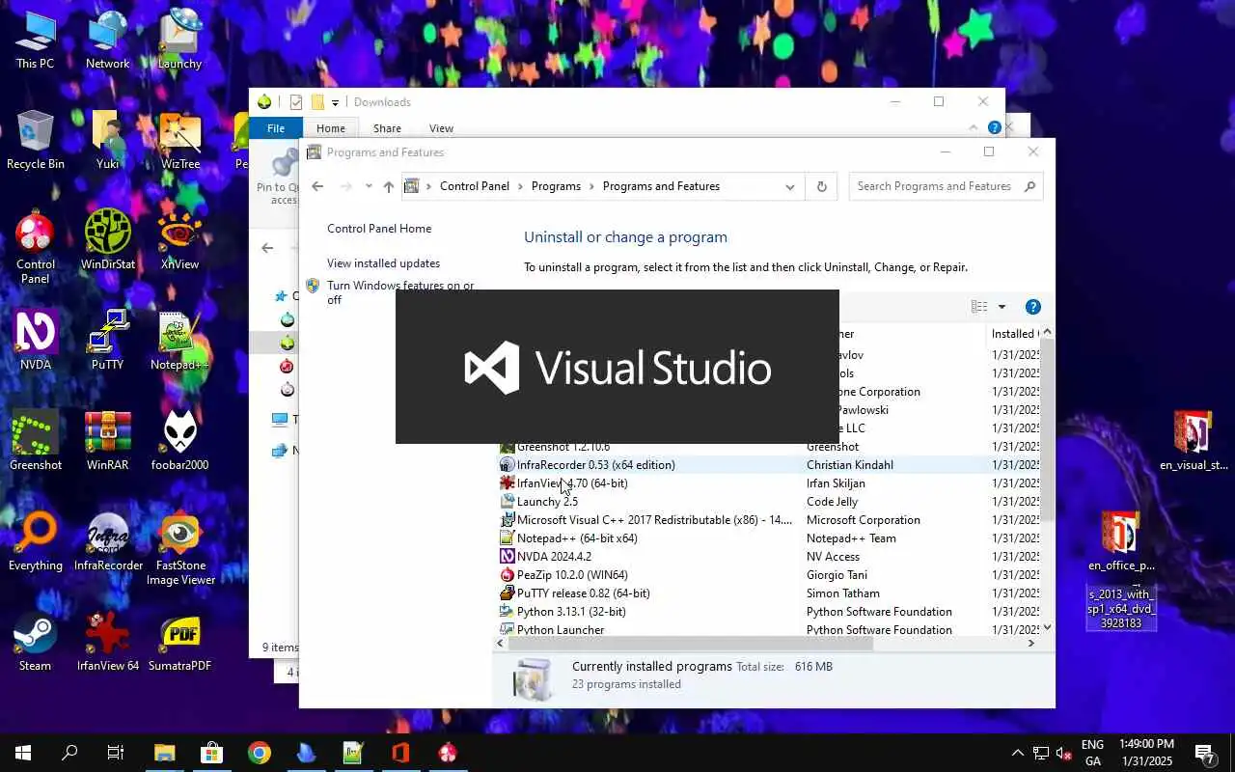The width and height of the screenshot is (1235, 772).
Task: Open the Network desktop icon
Action: click(107, 41)
